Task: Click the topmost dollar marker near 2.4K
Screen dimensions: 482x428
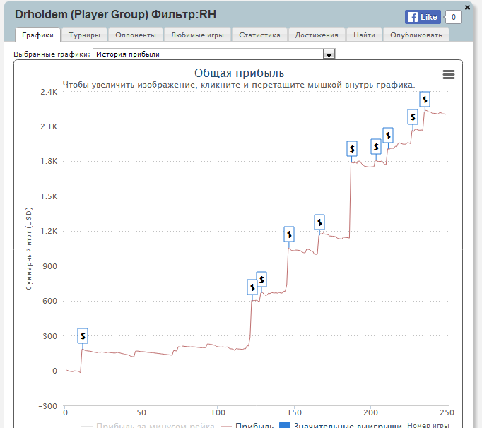Action: [x=425, y=100]
